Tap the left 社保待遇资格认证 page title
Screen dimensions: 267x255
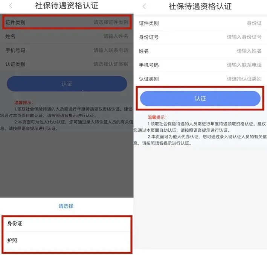pos(67,6)
